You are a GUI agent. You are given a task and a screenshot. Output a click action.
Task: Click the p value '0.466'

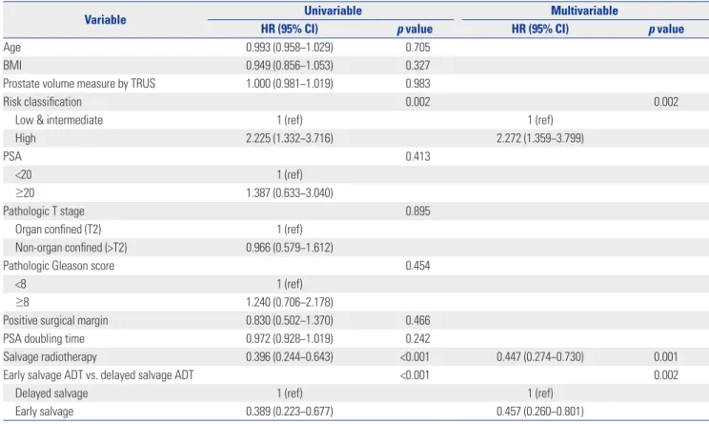(x=417, y=320)
